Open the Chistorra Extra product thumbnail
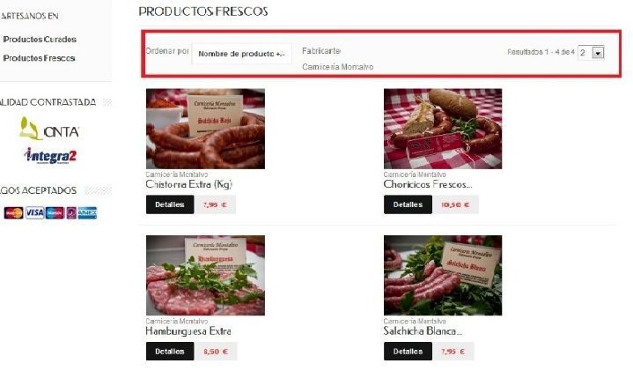The image size is (633, 371). 205,129
